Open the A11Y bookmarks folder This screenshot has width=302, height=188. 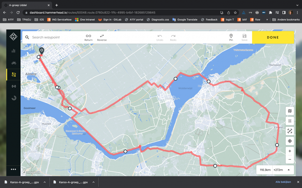(8, 20)
